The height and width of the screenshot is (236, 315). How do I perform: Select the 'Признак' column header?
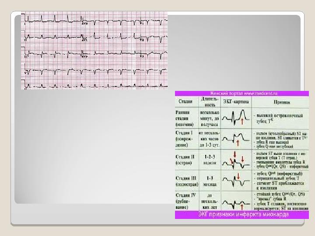[x=282, y=102]
